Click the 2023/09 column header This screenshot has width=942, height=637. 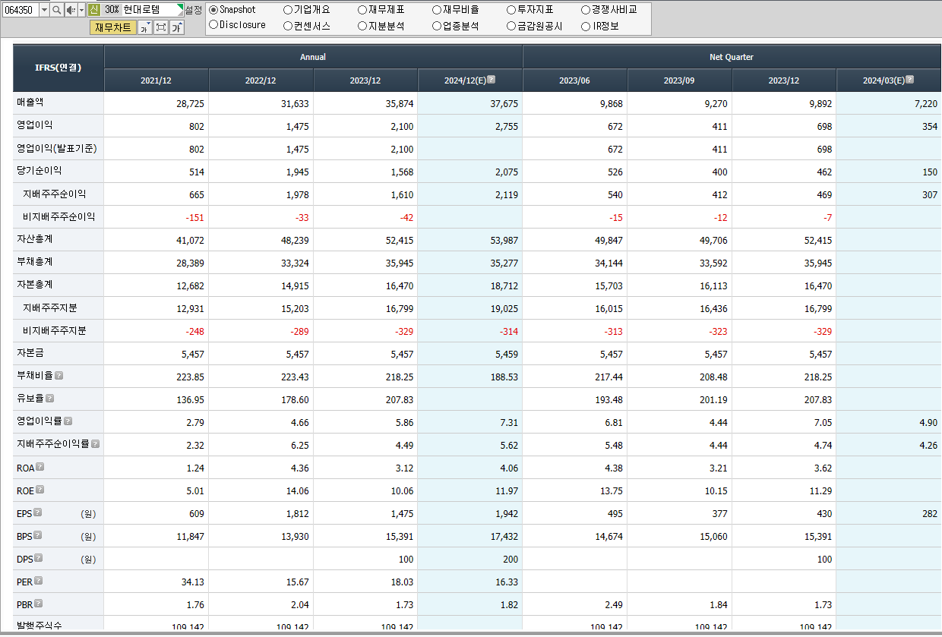pyautogui.click(x=679, y=80)
